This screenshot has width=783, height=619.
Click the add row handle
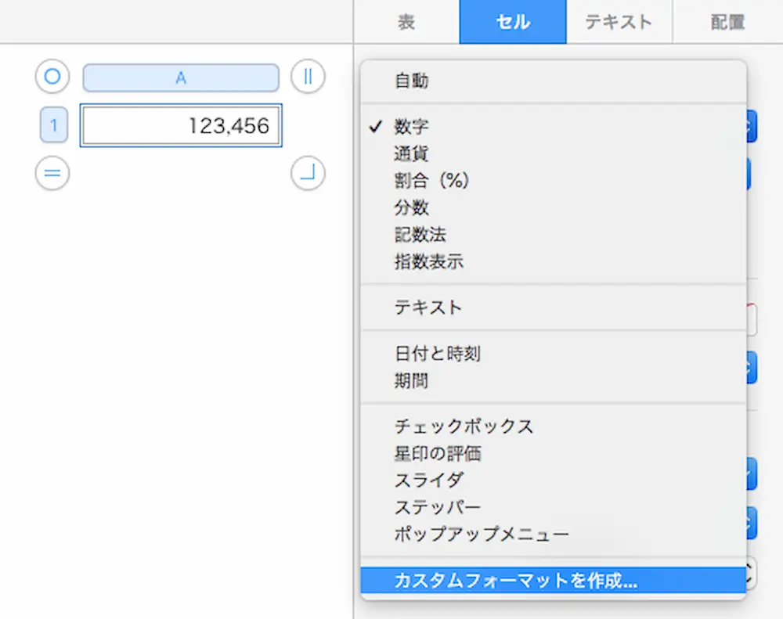point(52,173)
